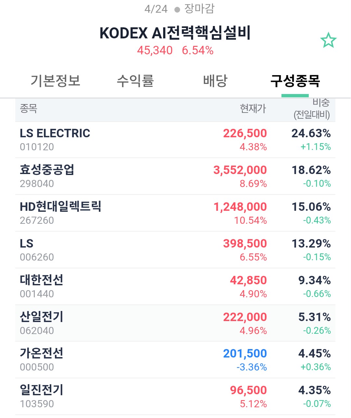The width and height of the screenshot is (351, 418).
Task: Open 효성중공업 stock details
Action: click(x=175, y=176)
